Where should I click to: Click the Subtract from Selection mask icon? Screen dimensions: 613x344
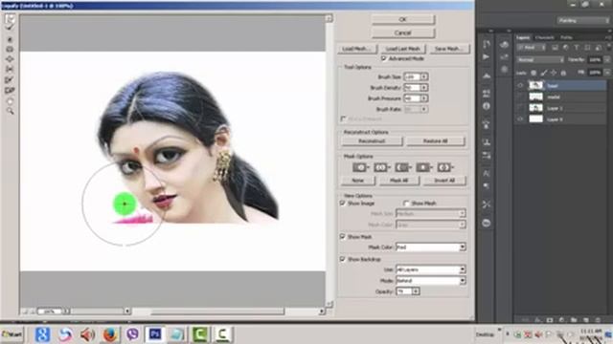(402, 167)
